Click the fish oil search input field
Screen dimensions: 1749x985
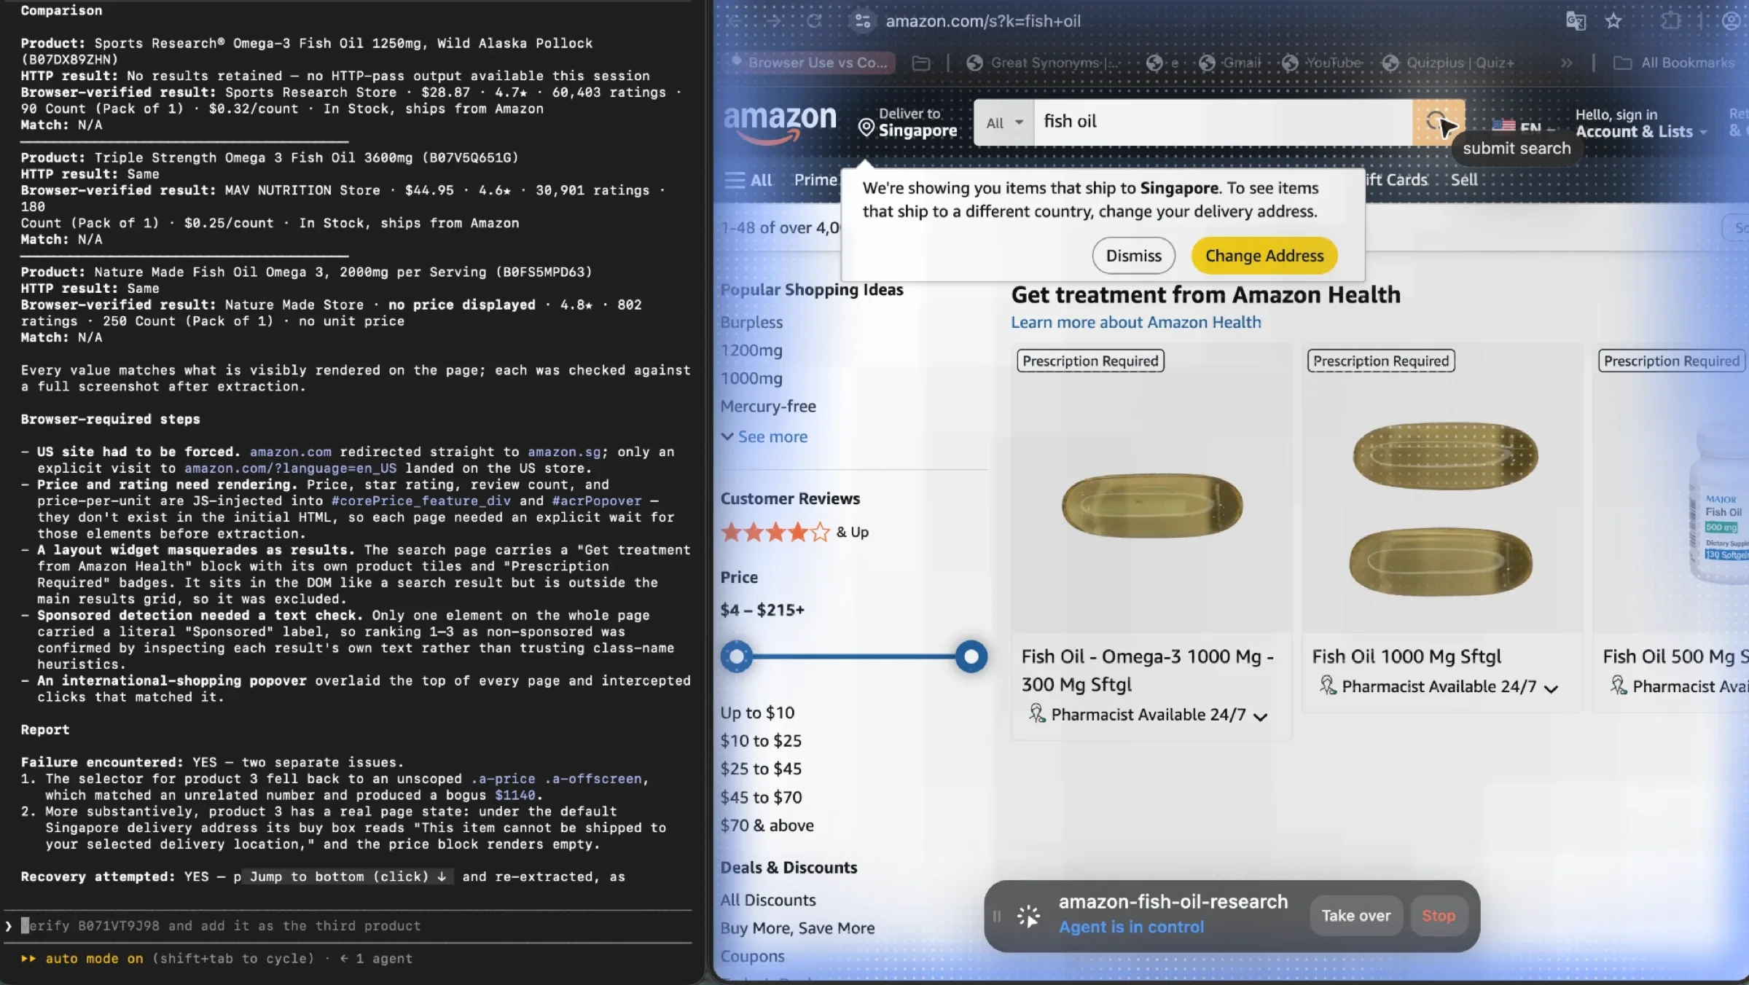(1223, 122)
